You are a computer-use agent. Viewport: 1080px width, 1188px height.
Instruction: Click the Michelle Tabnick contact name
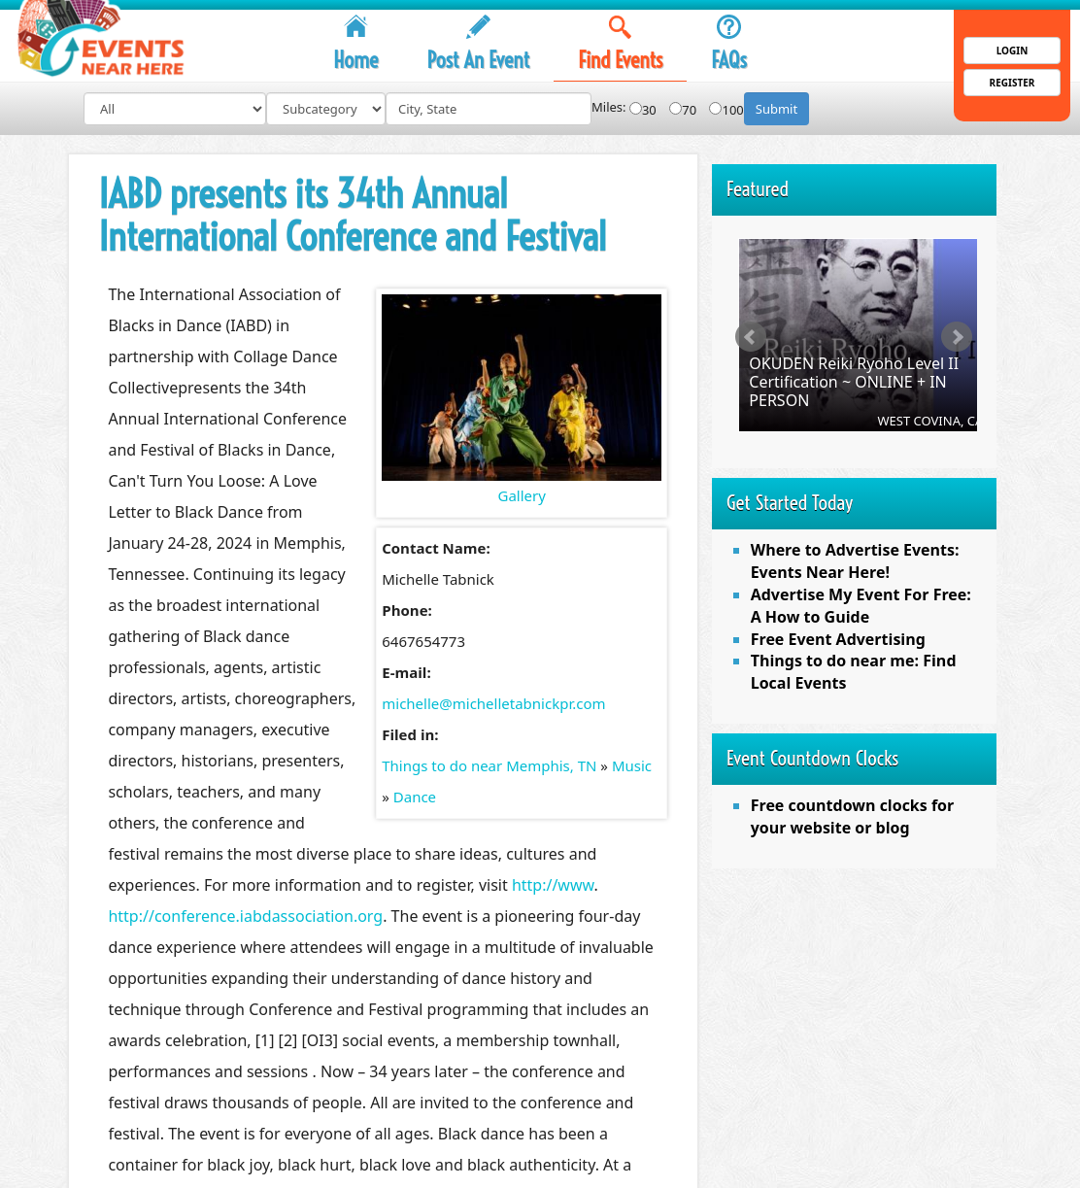pyautogui.click(x=438, y=580)
